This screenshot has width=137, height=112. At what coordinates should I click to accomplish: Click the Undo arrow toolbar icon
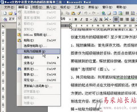tap(86, 13)
